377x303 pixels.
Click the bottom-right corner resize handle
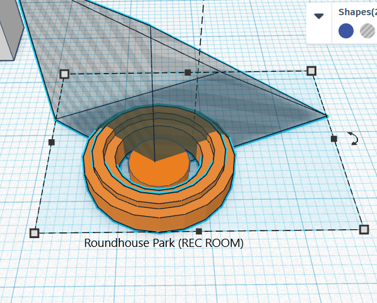click(x=364, y=229)
